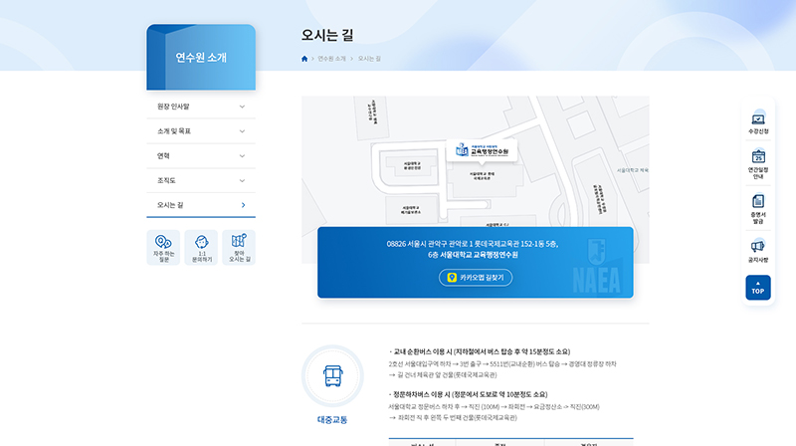Expand the 연혁 chevron
Image resolution: width=796 pixels, height=446 pixels.
242,156
